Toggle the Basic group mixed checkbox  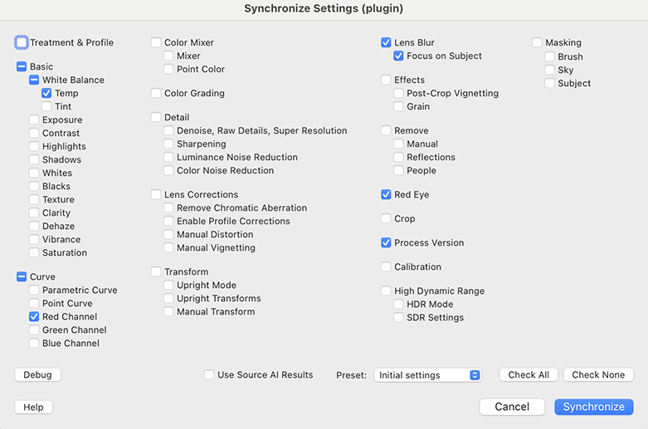[22, 67]
